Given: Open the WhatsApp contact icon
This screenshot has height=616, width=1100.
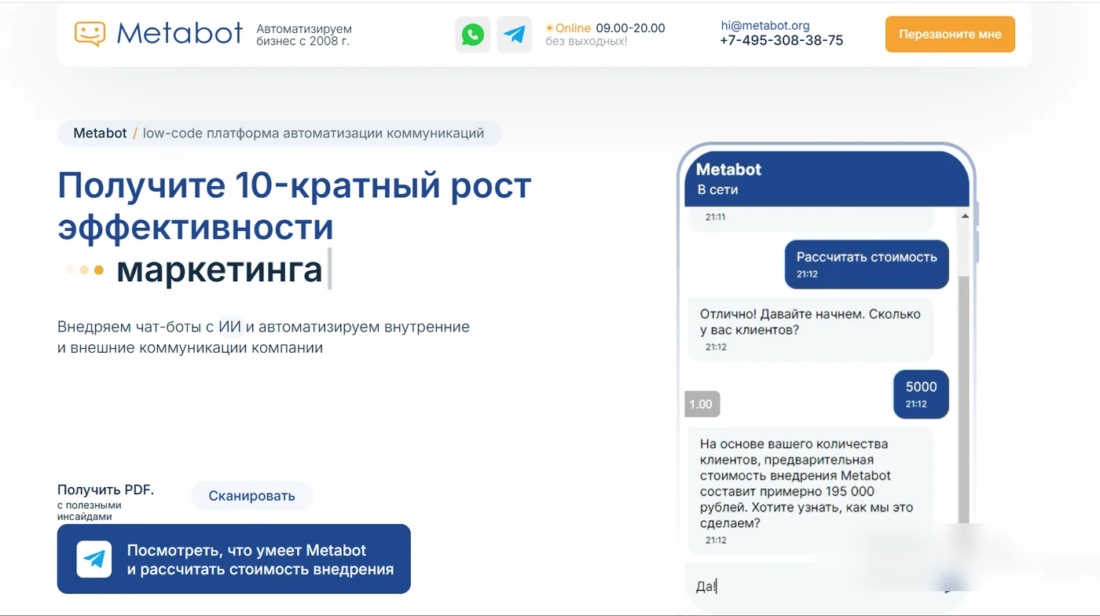Looking at the screenshot, I should pyautogui.click(x=473, y=35).
